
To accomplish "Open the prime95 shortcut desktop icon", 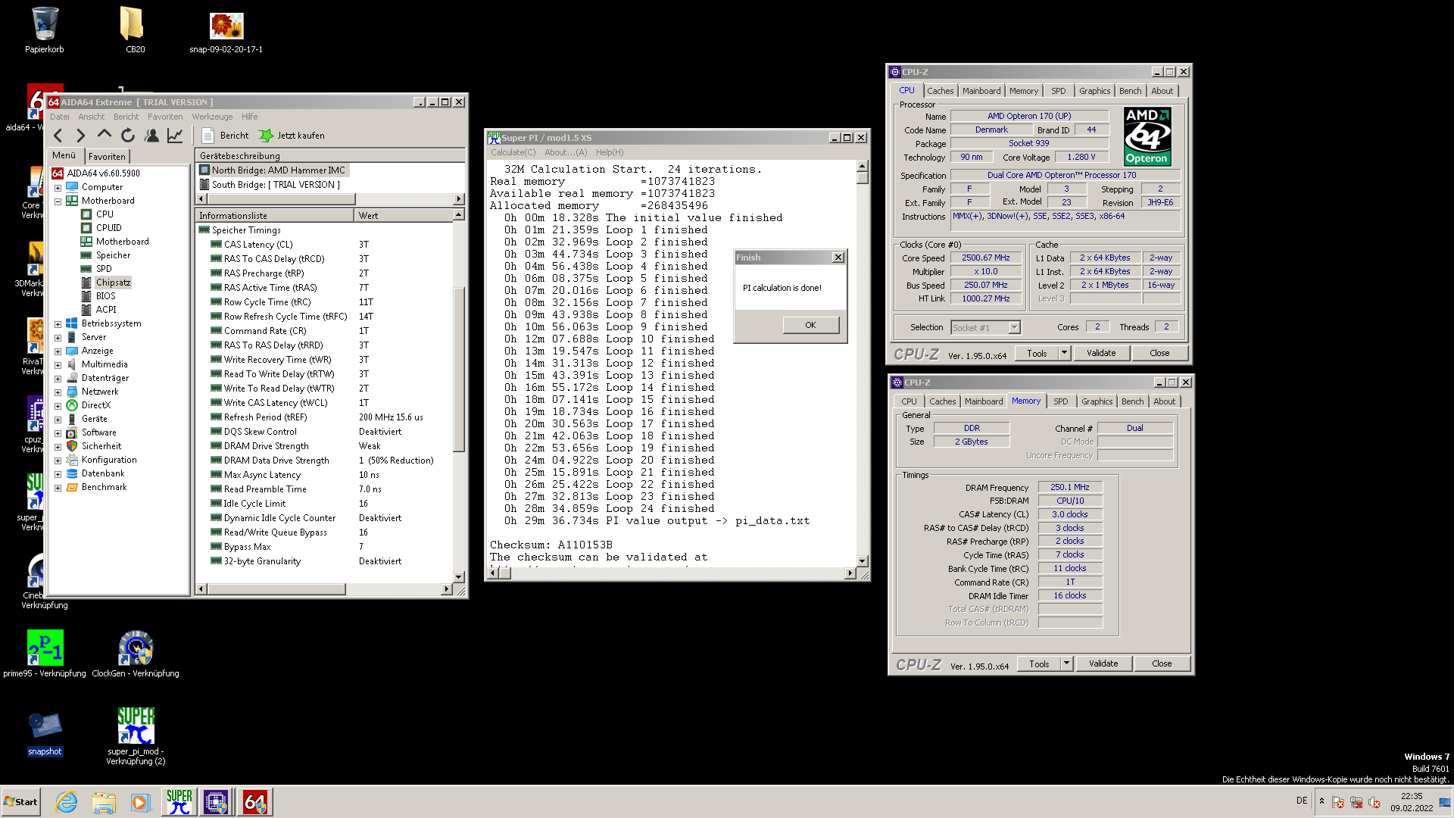I will [45, 654].
